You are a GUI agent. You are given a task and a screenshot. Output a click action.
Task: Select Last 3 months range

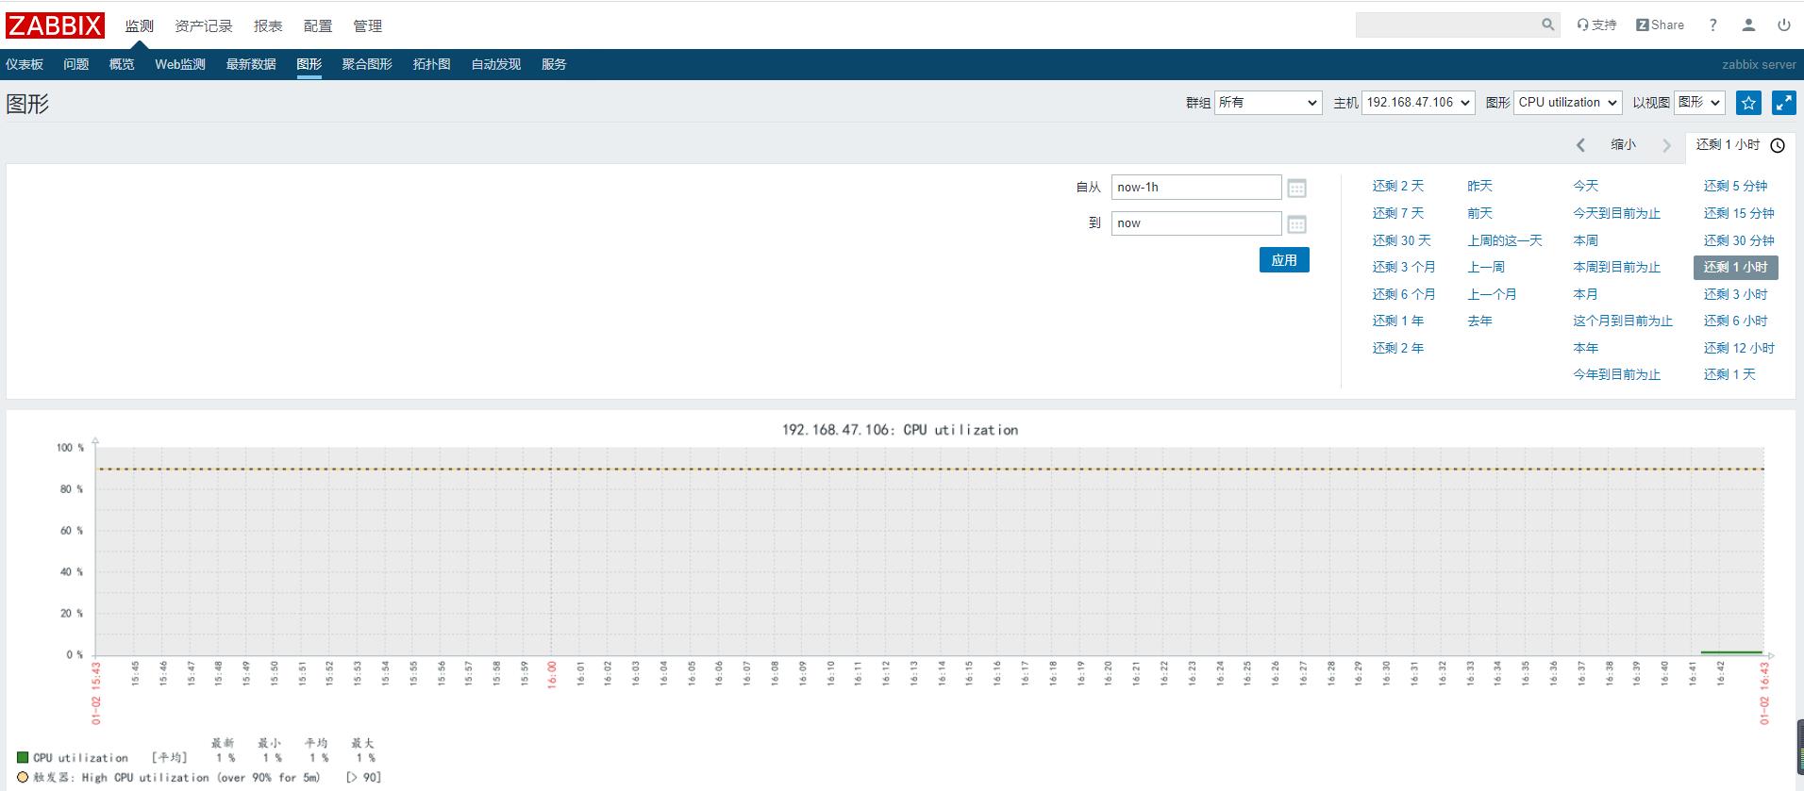(1404, 267)
